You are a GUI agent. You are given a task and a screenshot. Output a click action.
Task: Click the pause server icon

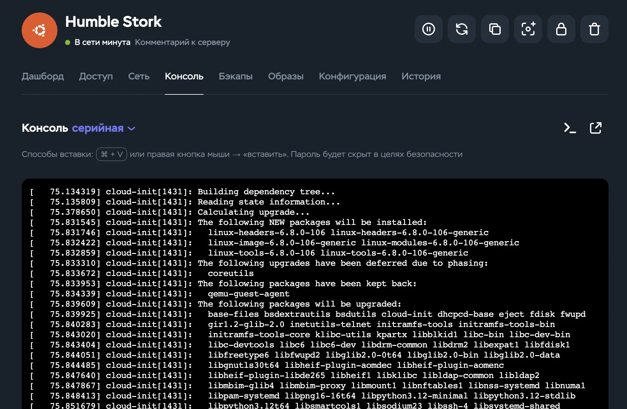click(428, 29)
